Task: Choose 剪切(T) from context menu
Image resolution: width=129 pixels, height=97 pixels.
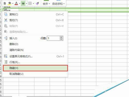Action: tap(35, 20)
